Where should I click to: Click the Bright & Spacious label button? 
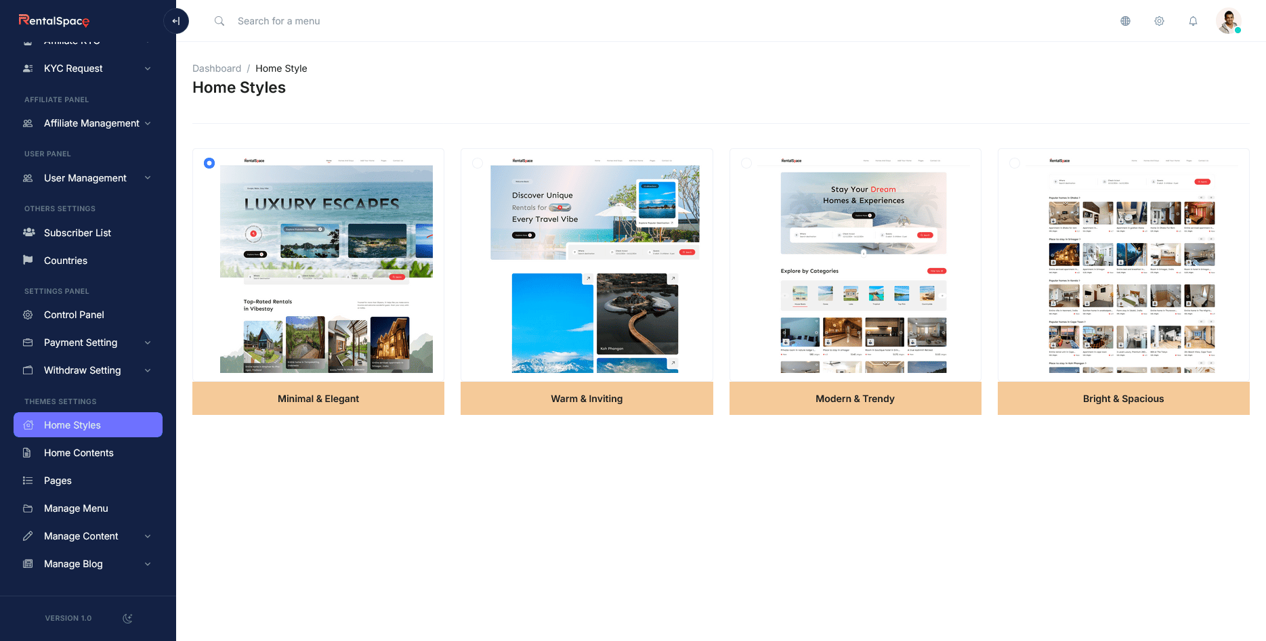[1123, 399]
